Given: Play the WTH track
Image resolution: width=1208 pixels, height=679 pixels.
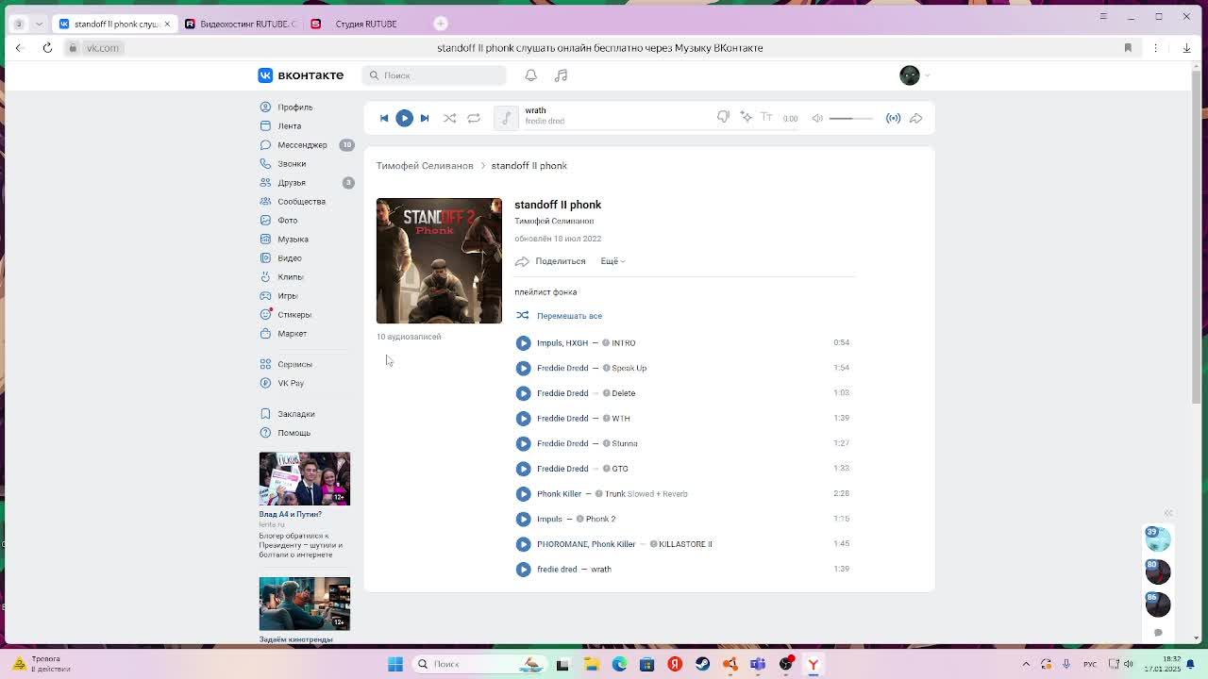Looking at the screenshot, I should [x=523, y=419].
